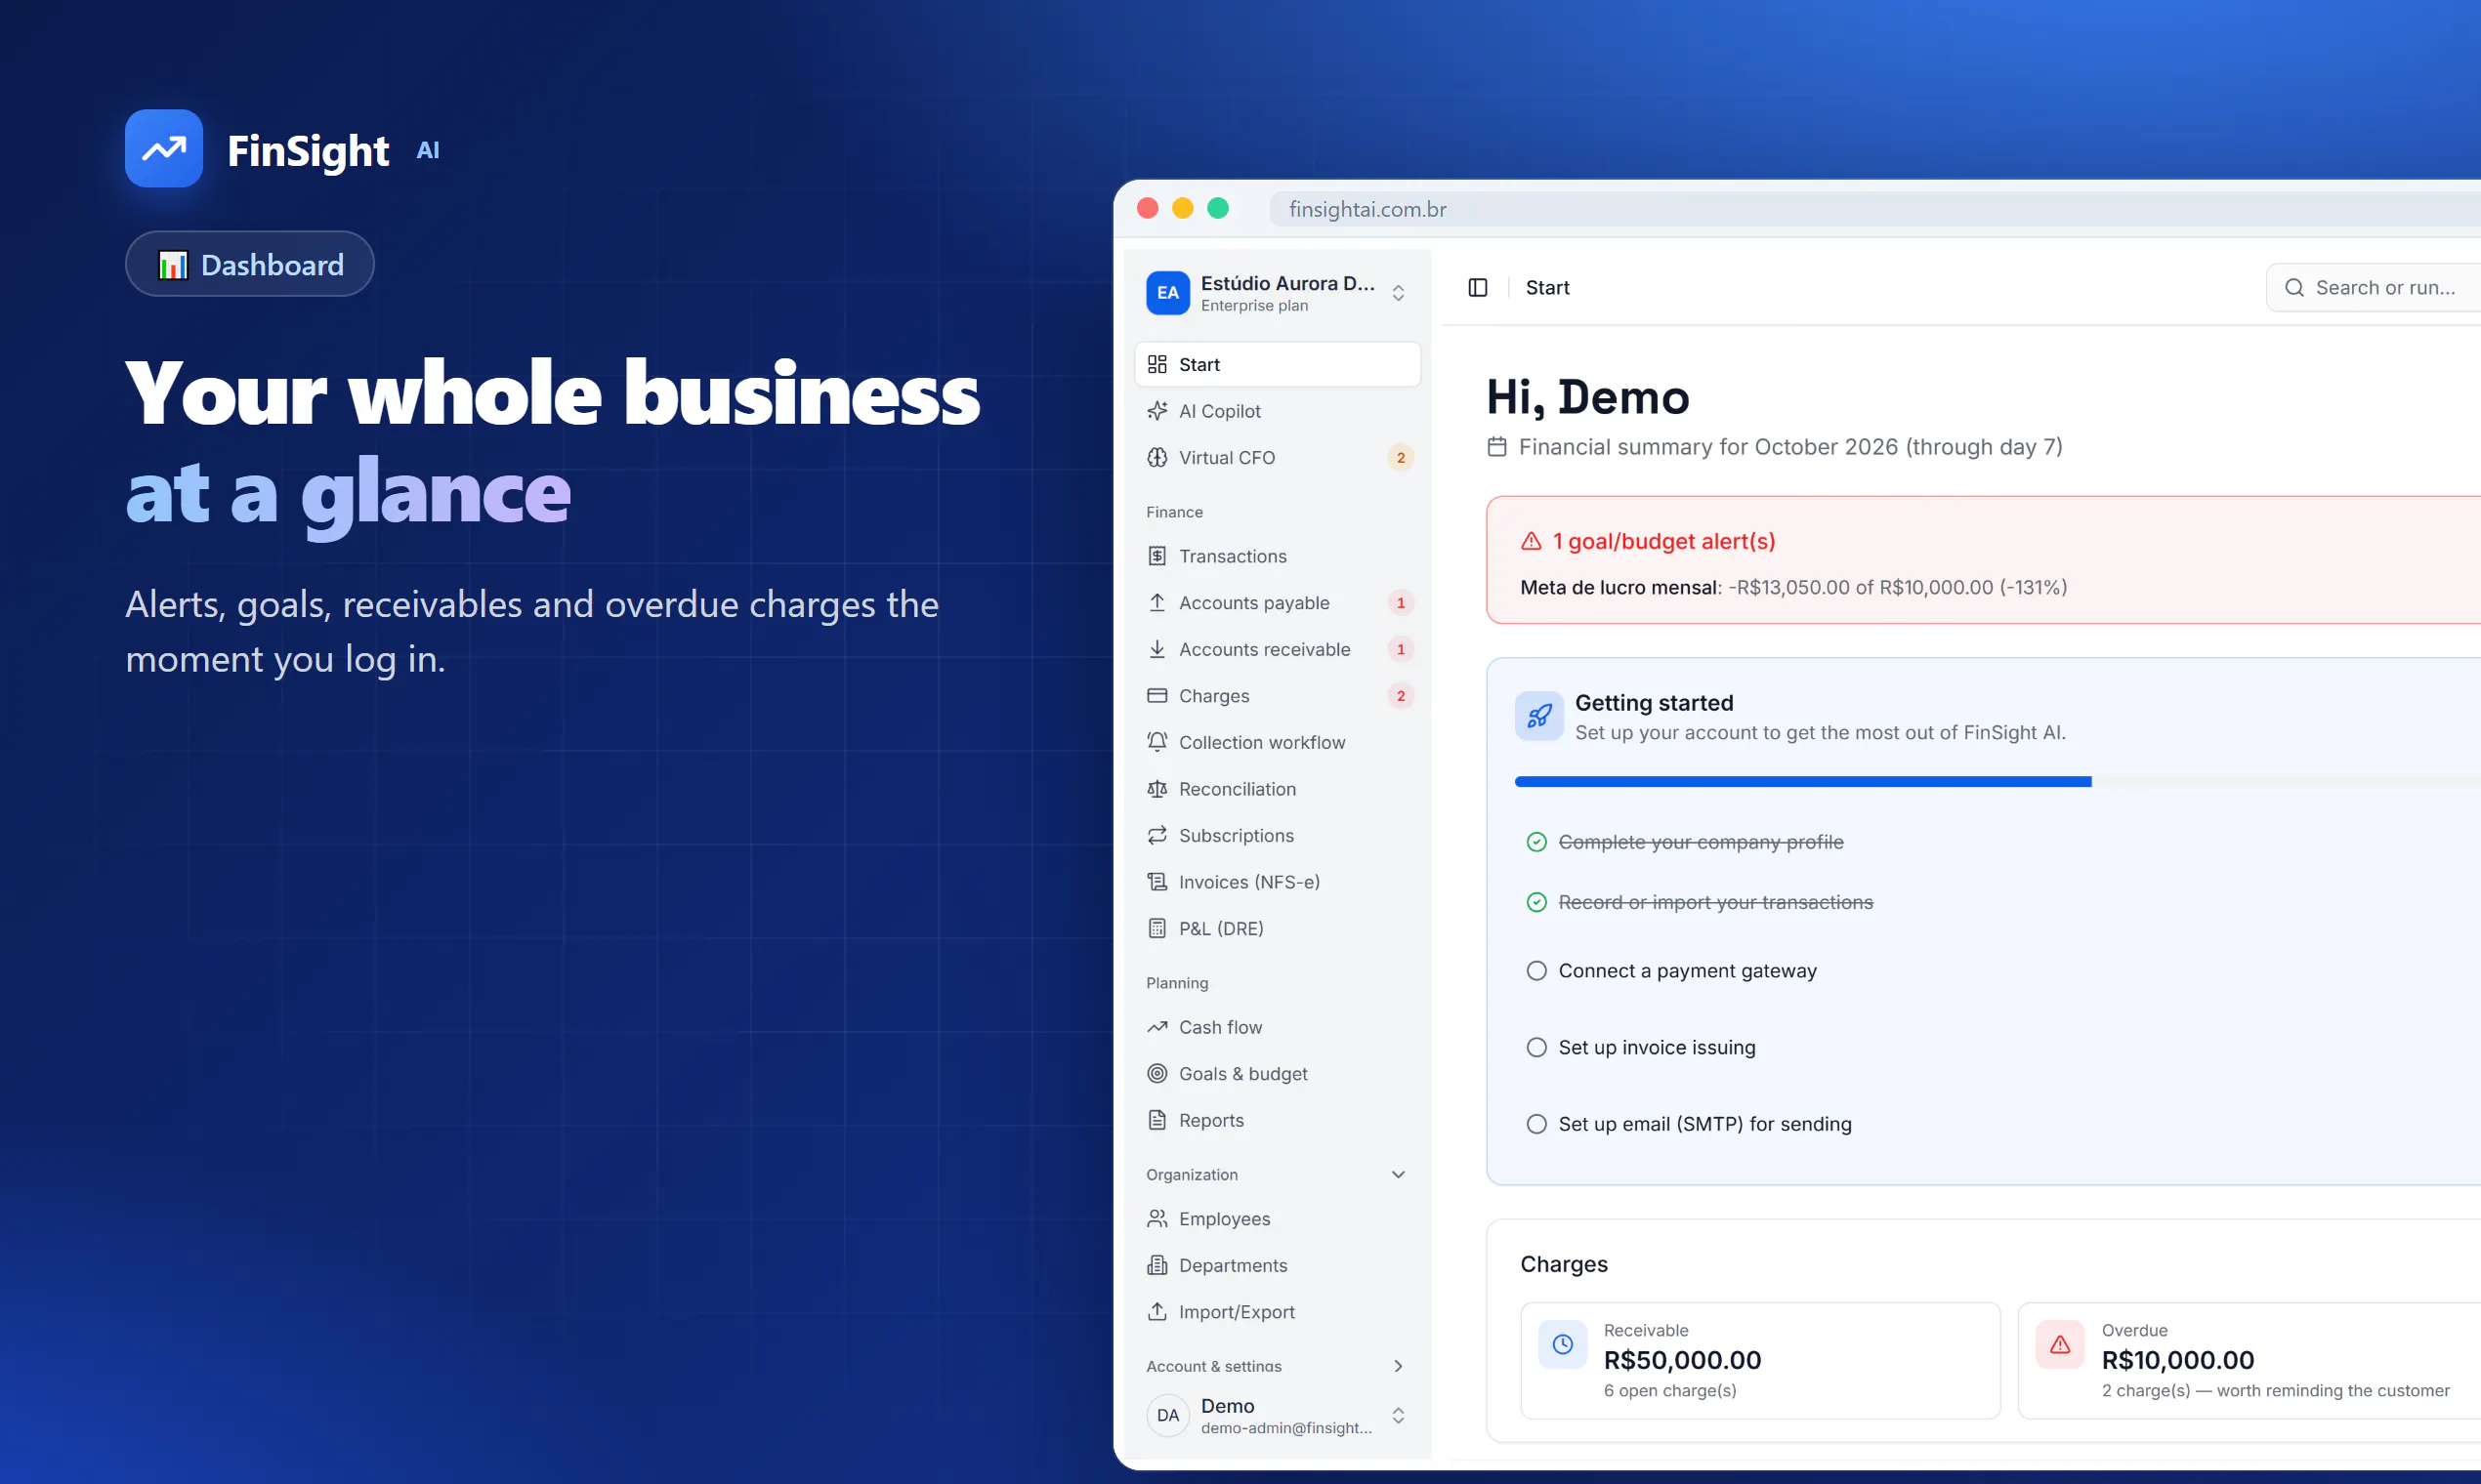Open the Demo user menu chevrons

[x=1399, y=1415]
